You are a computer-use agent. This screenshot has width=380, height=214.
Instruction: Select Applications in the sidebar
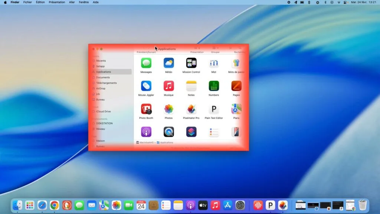tap(111, 72)
